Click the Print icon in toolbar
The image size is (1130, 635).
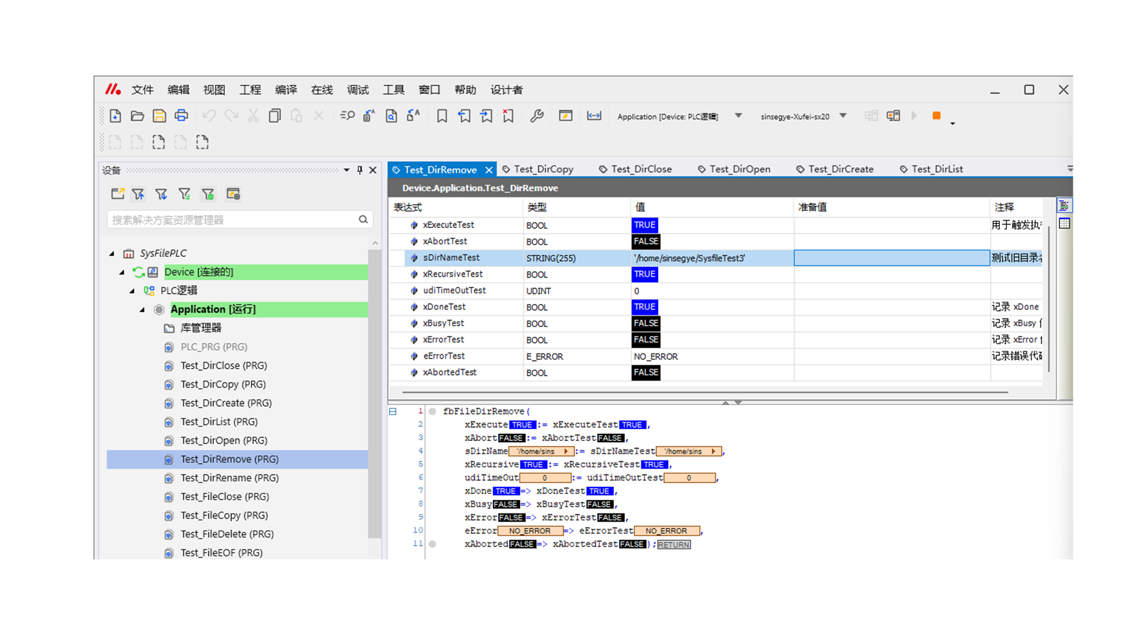[x=181, y=116]
